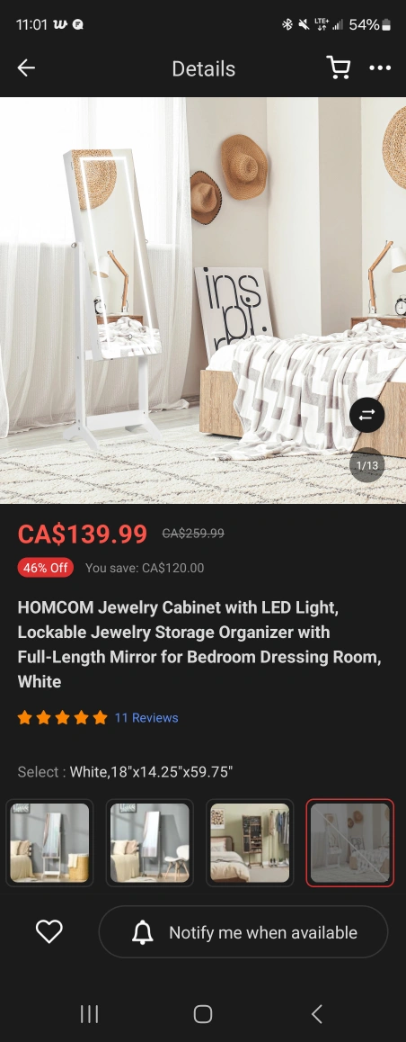The height and width of the screenshot is (1042, 406).
Task: Tap the five-star rating row
Action: [x=62, y=718]
